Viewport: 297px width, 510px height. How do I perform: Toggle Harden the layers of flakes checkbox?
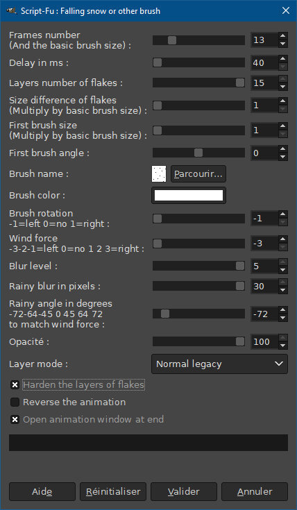pos(15,385)
